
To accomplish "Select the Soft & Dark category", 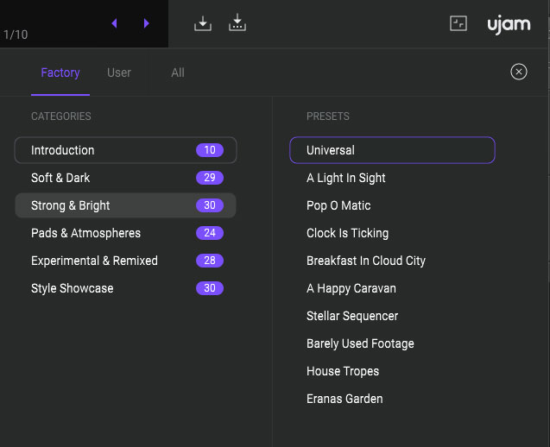I will coord(125,178).
